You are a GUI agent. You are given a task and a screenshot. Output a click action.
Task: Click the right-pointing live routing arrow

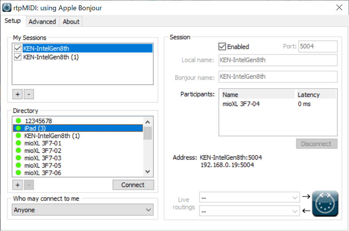point(306,196)
